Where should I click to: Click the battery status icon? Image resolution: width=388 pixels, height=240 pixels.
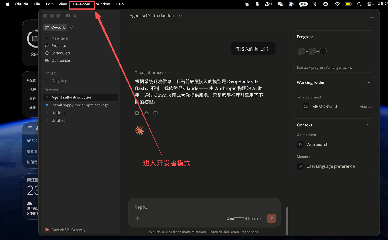pyautogui.click(x=348, y=4)
